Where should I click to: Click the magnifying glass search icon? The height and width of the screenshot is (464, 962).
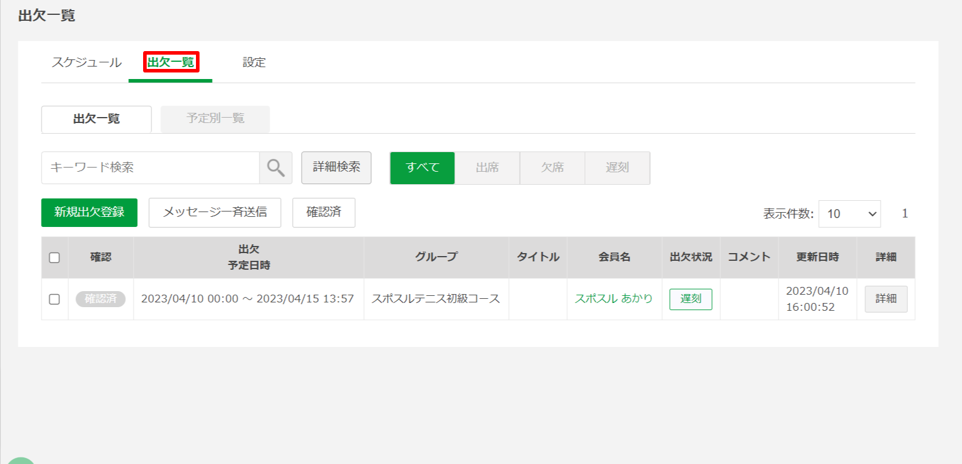[276, 168]
